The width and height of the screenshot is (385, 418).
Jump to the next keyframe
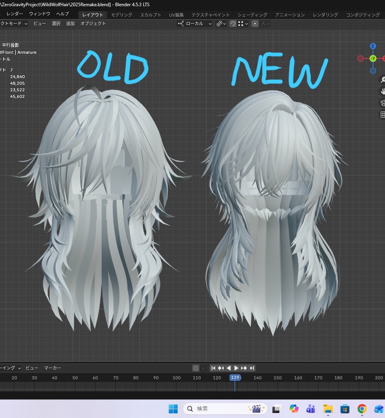tap(244, 368)
